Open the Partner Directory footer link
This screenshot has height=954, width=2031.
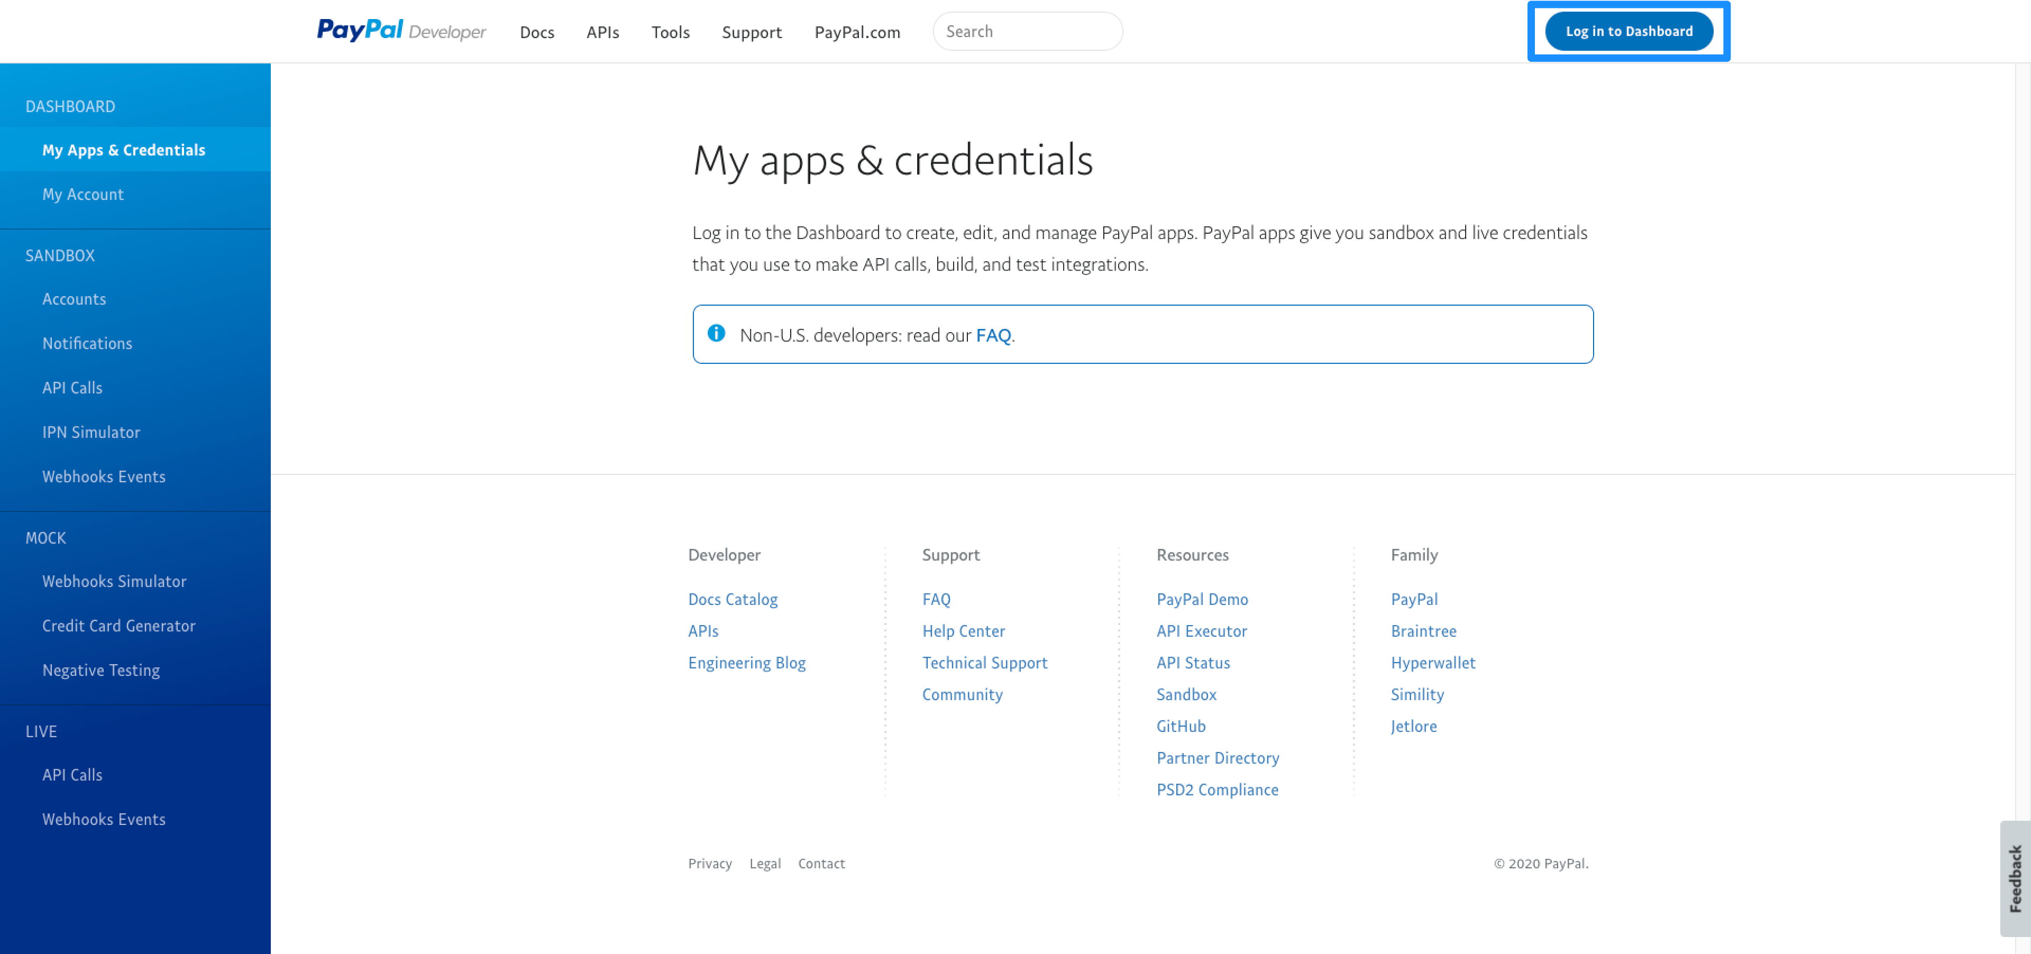tap(1218, 758)
